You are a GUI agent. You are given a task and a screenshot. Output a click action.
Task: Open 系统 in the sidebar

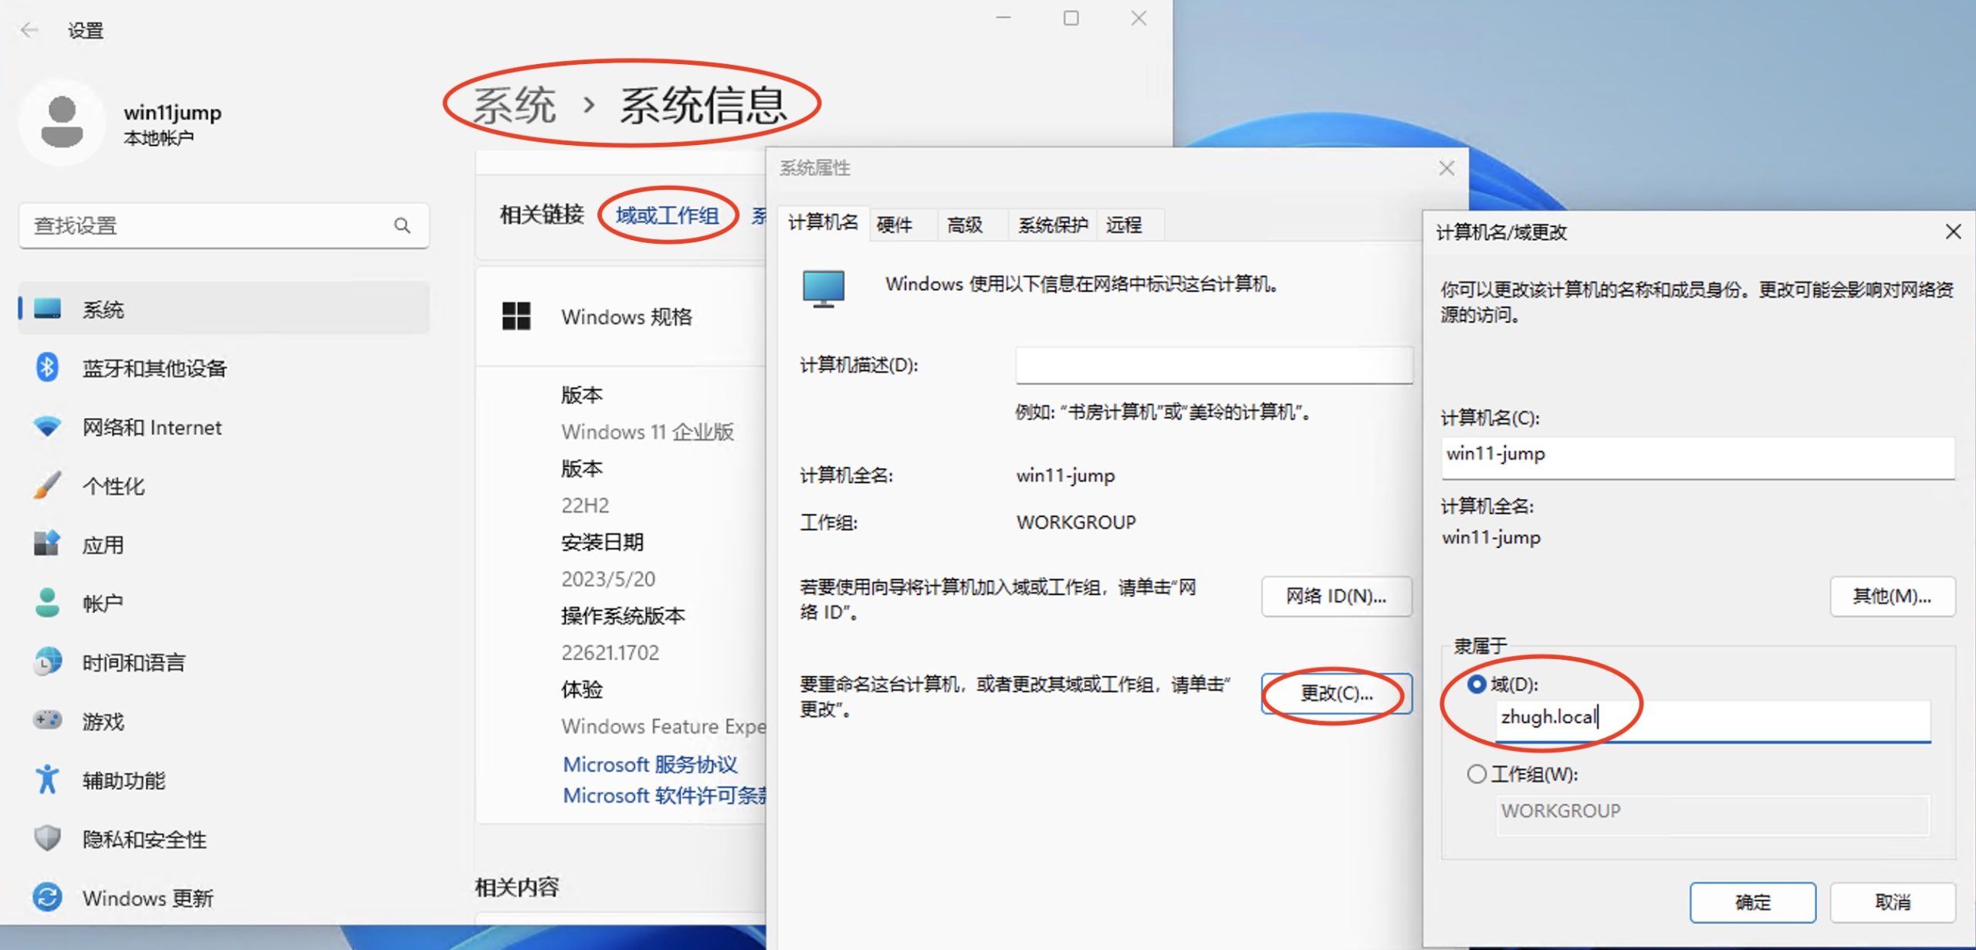coord(224,309)
